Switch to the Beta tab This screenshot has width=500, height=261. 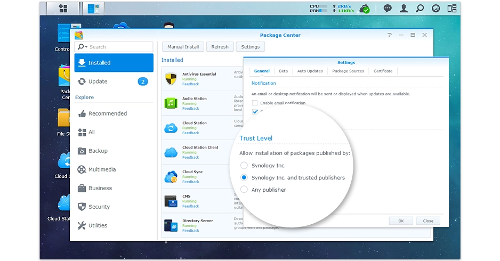pyautogui.click(x=283, y=71)
